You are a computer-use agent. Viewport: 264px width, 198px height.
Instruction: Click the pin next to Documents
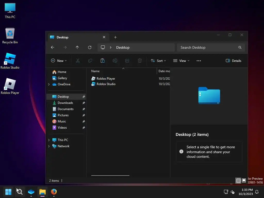tap(84, 109)
